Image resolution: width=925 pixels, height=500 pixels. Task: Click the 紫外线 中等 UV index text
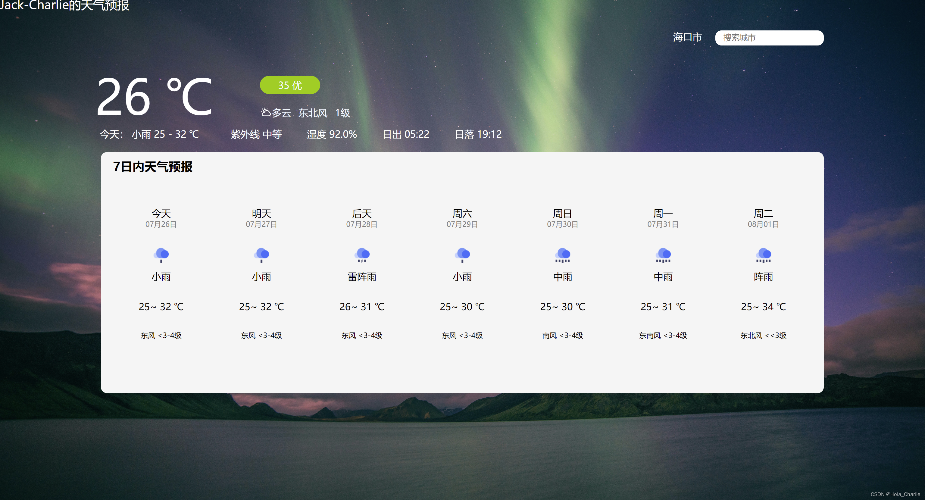point(256,134)
